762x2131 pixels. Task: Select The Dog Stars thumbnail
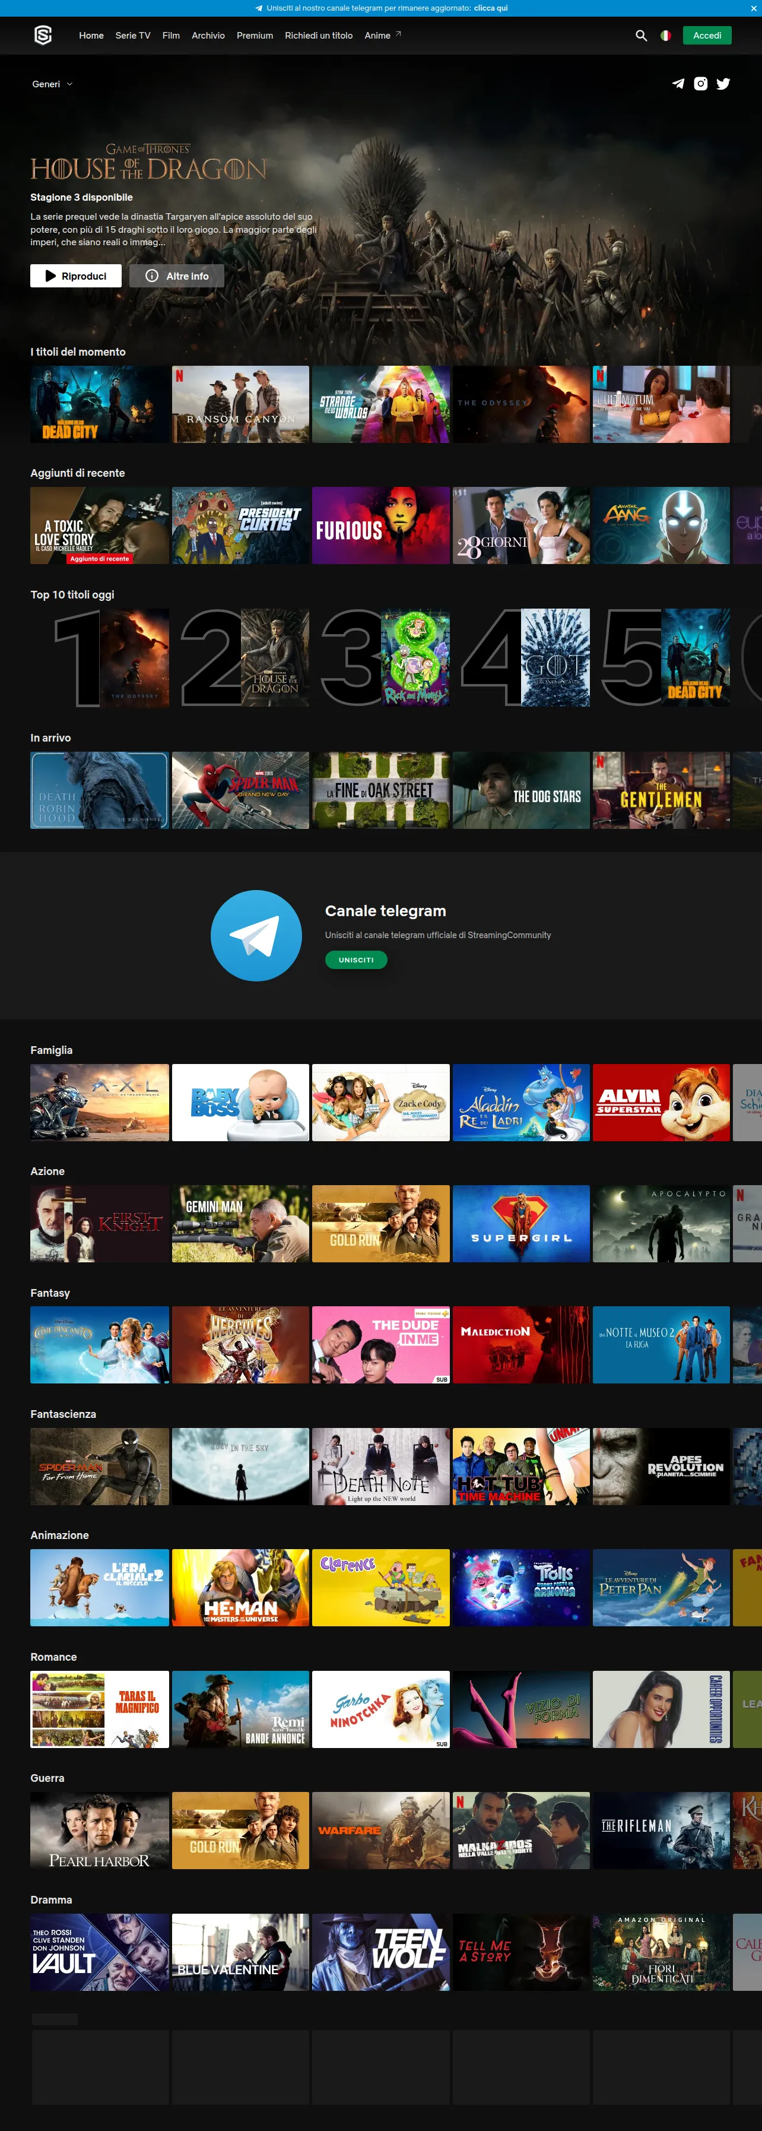point(522,790)
